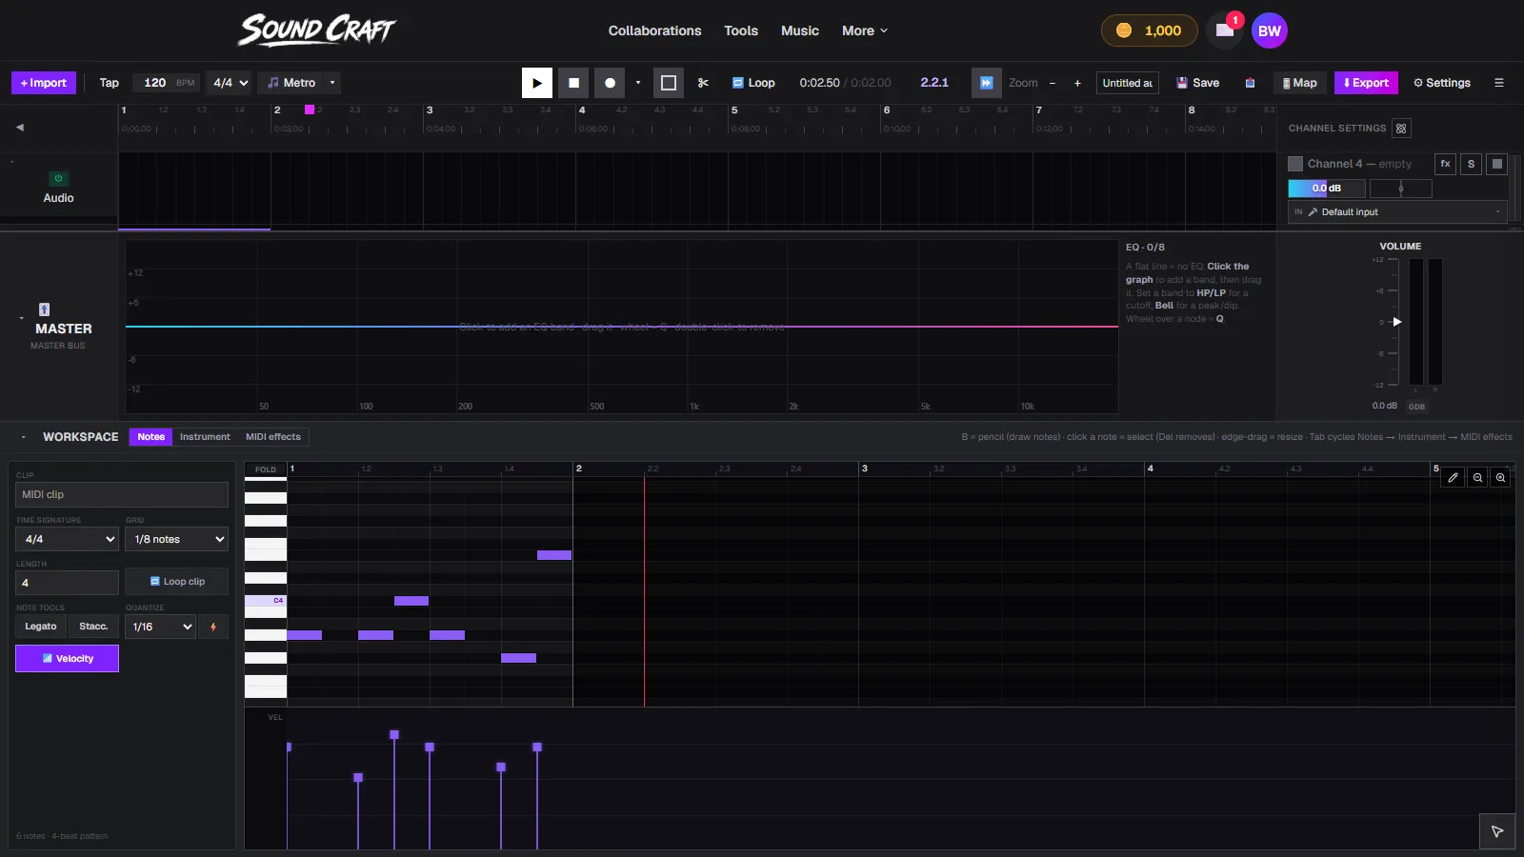Switch to the Instrument tab
Viewport: 1524px width, 857px height.
205,437
